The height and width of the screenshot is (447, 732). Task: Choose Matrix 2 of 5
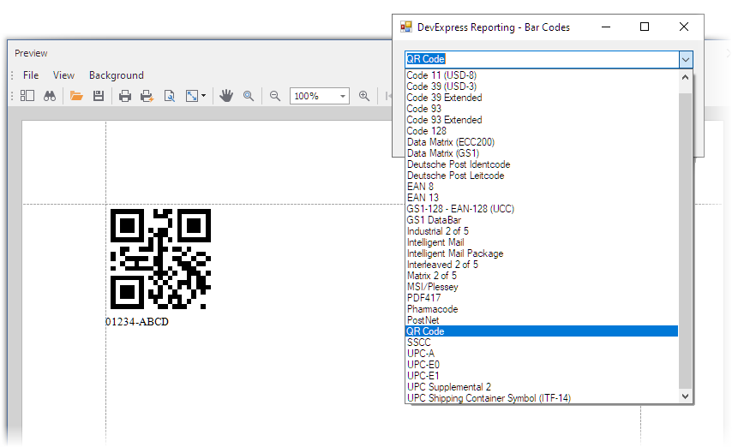pyautogui.click(x=542, y=276)
